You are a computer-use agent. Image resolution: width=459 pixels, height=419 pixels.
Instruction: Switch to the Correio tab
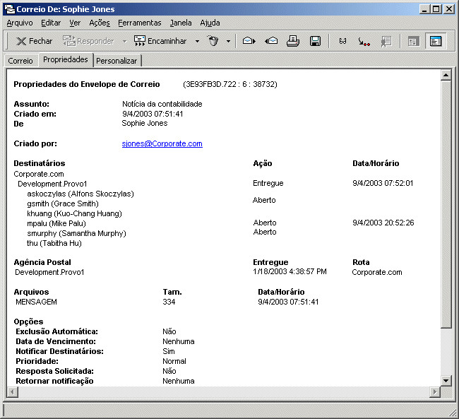[20, 61]
